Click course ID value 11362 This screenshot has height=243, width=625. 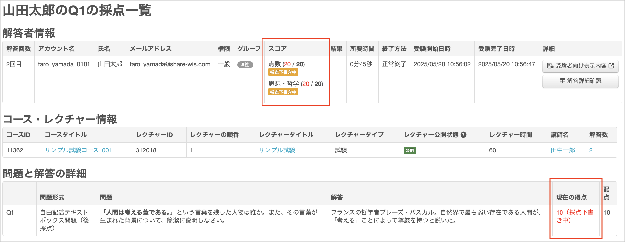click(x=15, y=150)
